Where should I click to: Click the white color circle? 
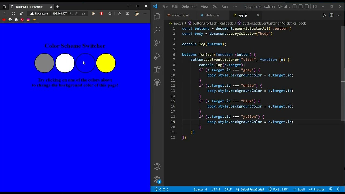[x=65, y=63]
